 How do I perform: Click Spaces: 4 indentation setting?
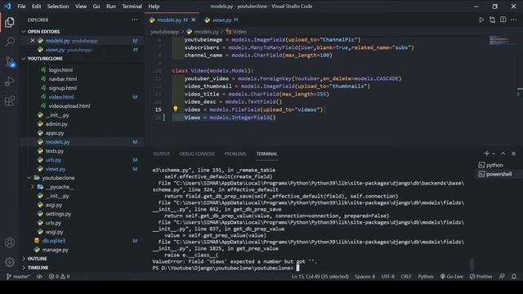tap(364, 276)
